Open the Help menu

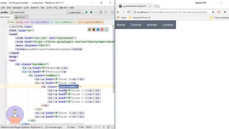(72, 8)
